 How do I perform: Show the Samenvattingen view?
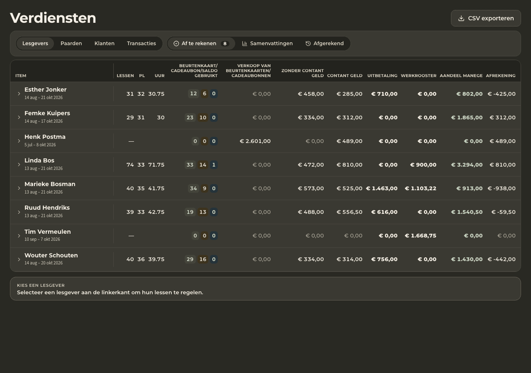pos(268,44)
